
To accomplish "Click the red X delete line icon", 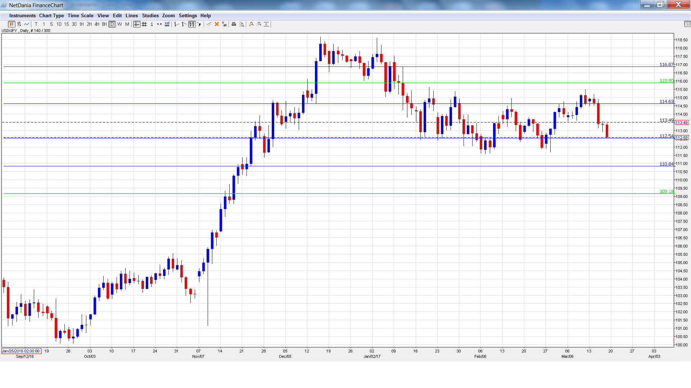I will point(217,24).
